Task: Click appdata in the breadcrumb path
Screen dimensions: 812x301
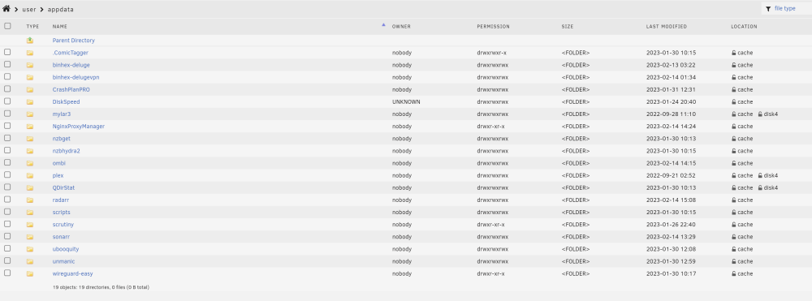Action: 61,9
